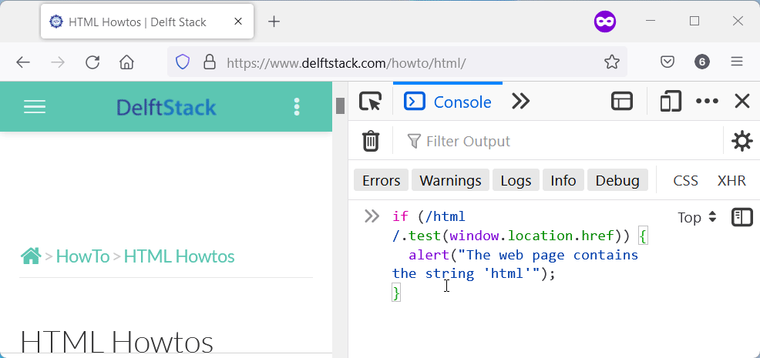The height and width of the screenshot is (358, 760).
Task: Click window.location.href in the console input
Action: [532, 236]
